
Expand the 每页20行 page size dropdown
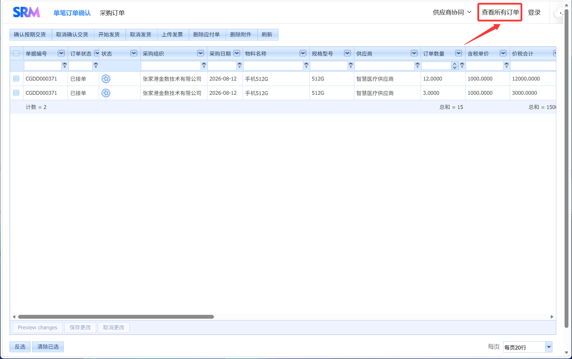click(549, 347)
